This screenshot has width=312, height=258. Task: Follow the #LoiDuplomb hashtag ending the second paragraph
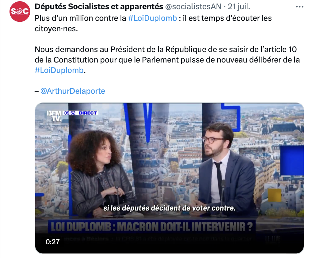pyautogui.click(x=59, y=70)
